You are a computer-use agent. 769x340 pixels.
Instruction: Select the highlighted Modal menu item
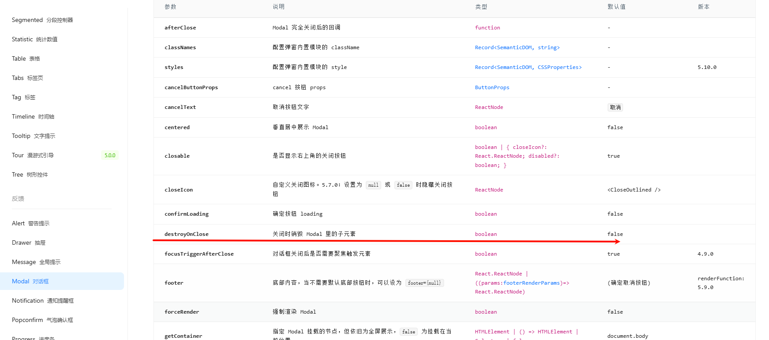[30, 282]
